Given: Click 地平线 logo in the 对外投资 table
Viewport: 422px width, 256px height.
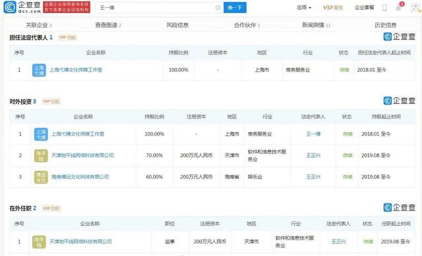Looking at the screenshot, I should click(41, 155).
